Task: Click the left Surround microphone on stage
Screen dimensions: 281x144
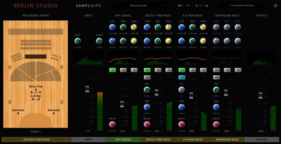Action: (18, 113)
